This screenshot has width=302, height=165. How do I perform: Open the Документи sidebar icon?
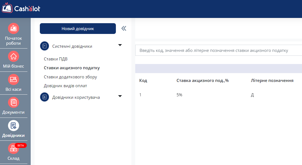tap(14, 103)
